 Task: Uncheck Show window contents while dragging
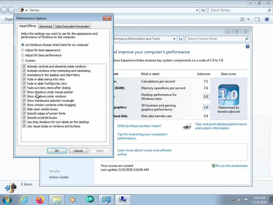click(24, 105)
